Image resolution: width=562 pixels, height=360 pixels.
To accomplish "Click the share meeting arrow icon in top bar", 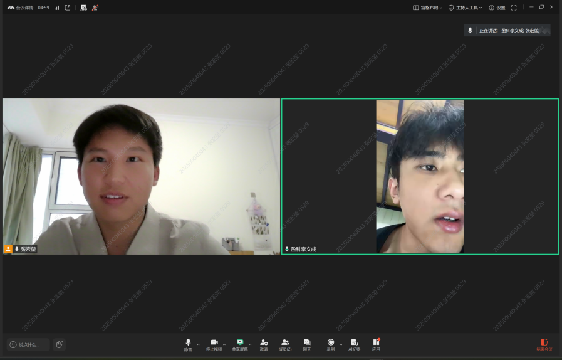I will tap(68, 8).
